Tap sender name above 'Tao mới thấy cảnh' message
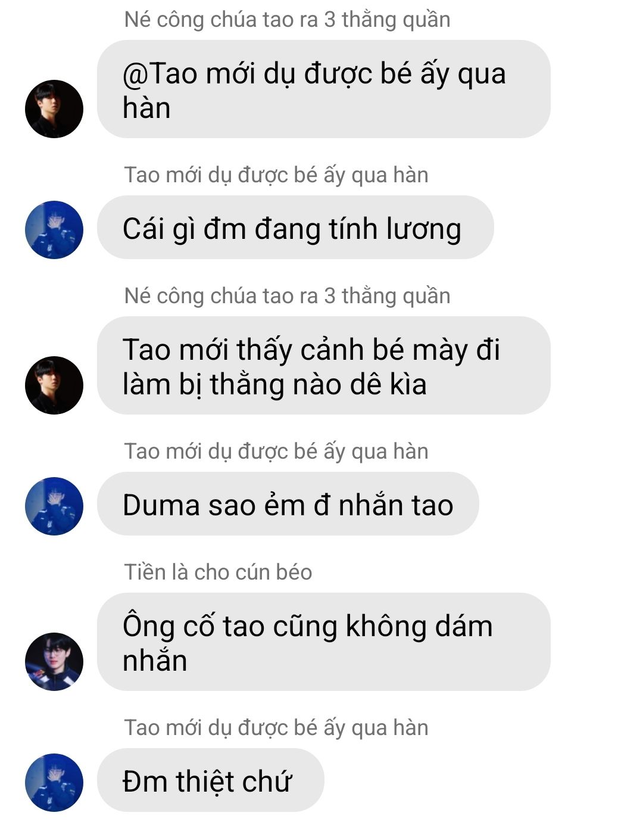 287,296
